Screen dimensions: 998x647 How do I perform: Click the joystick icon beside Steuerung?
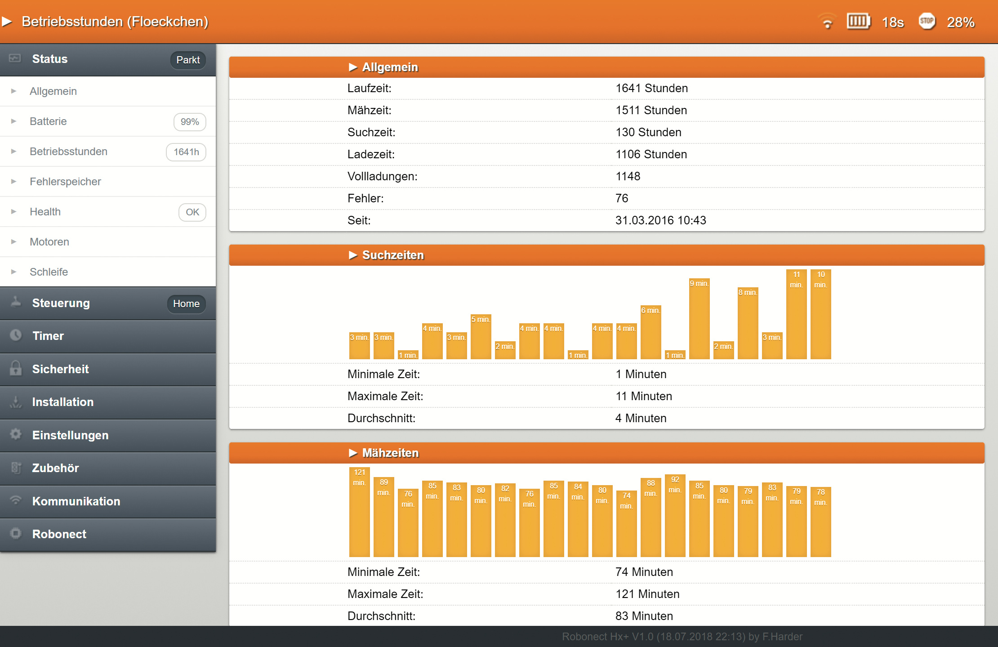click(x=16, y=302)
